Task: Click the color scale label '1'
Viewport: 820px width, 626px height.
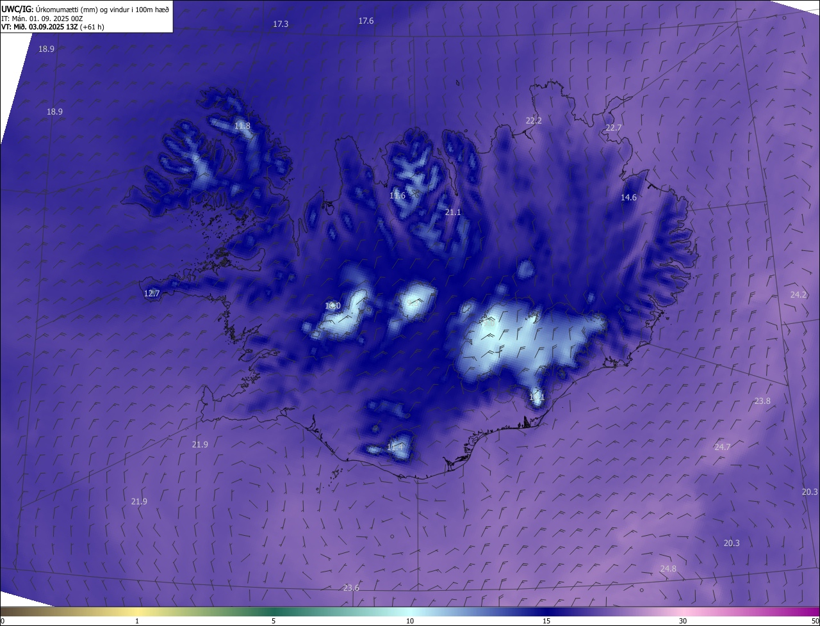Action: pos(137,622)
